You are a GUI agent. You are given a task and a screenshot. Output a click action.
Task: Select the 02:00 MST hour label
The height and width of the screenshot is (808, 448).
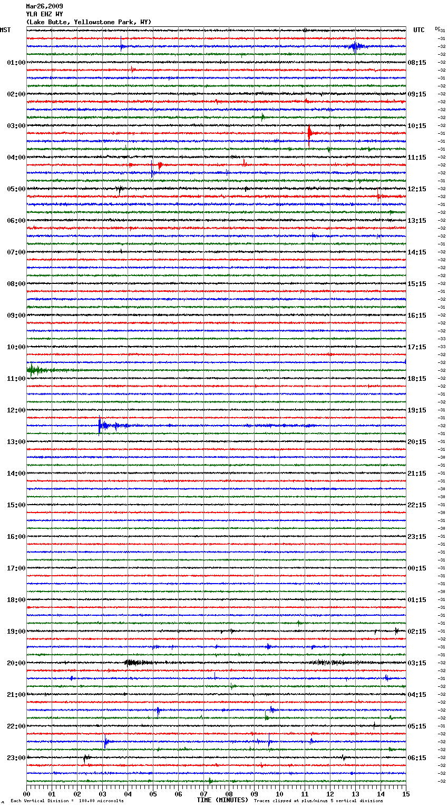coord(16,94)
